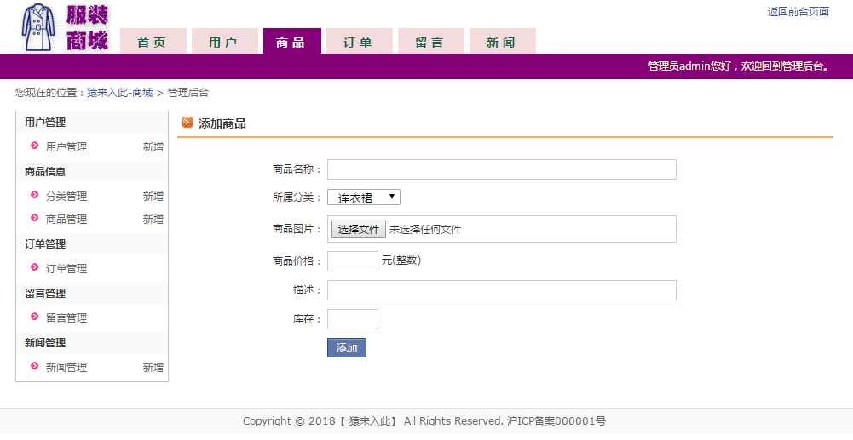Focus the 商品价格 input field
Screen dimensions: 853x440
tap(353, 260)
